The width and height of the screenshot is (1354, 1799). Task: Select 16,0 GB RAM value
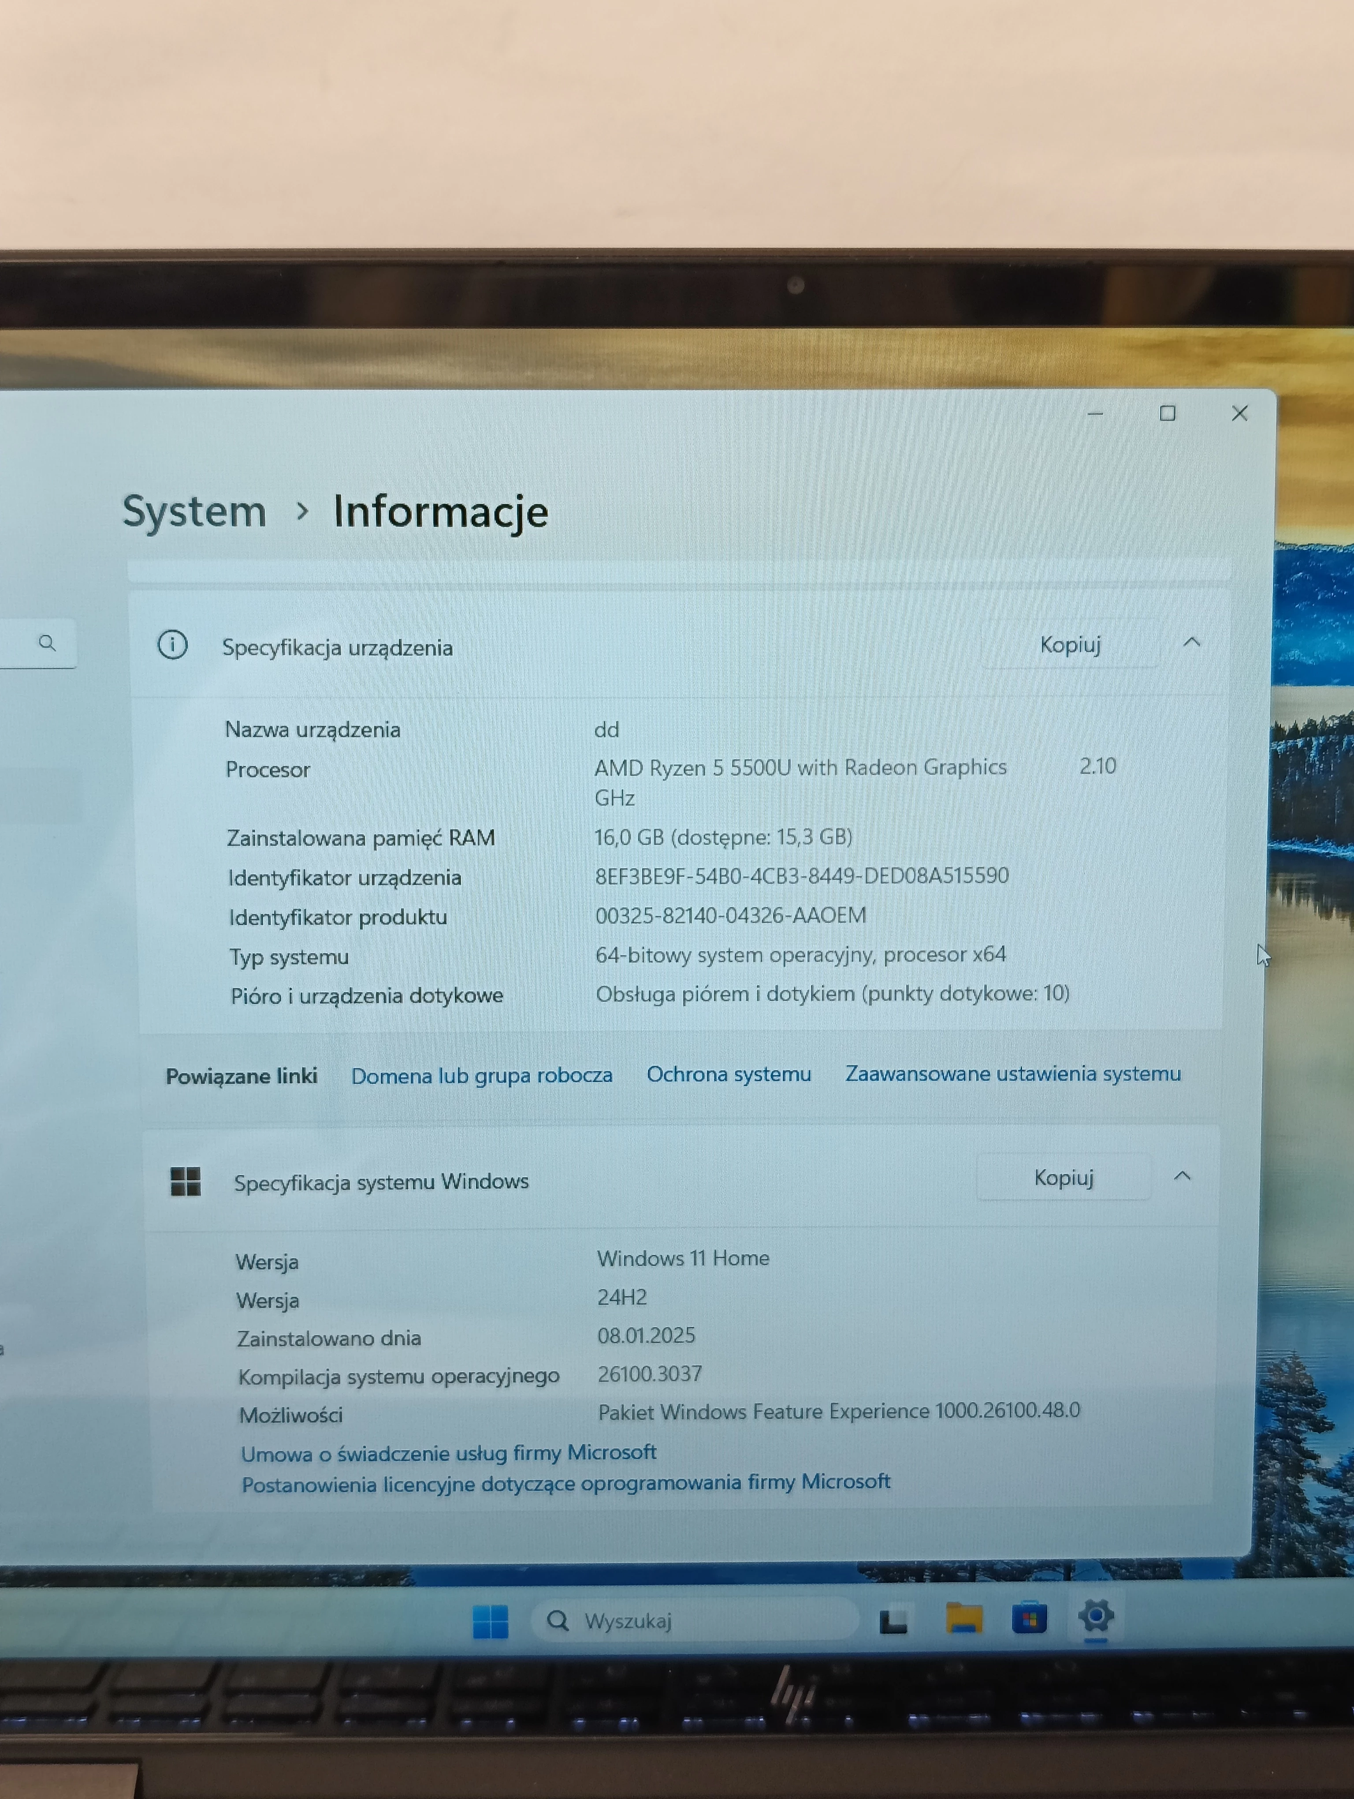click(723, 837)
